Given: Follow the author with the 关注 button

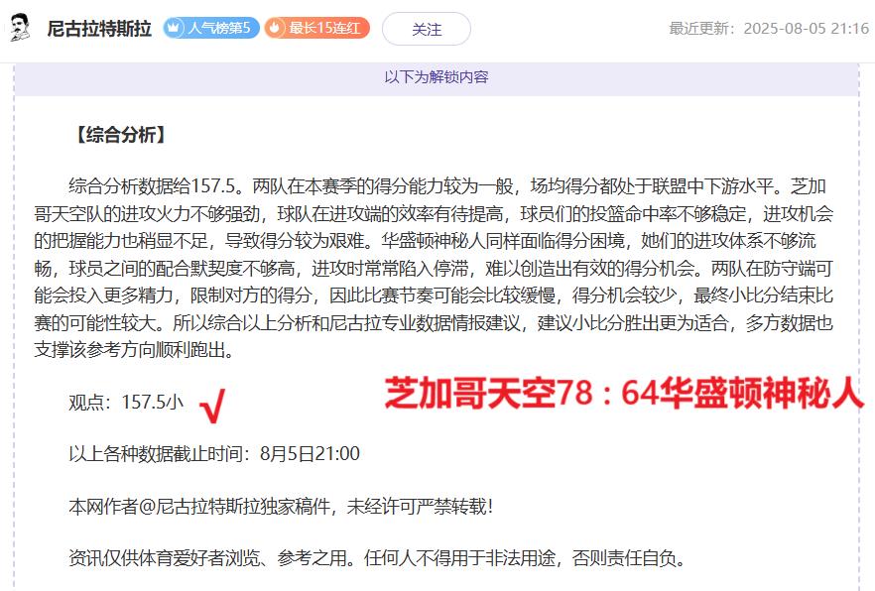Looking at the screenshot, I should (x=427, y=29).
